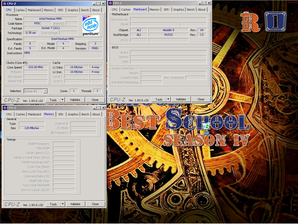Open About tab in the CPU window
The height and width of the screenshot is (224, 298).
pos(96,10)
